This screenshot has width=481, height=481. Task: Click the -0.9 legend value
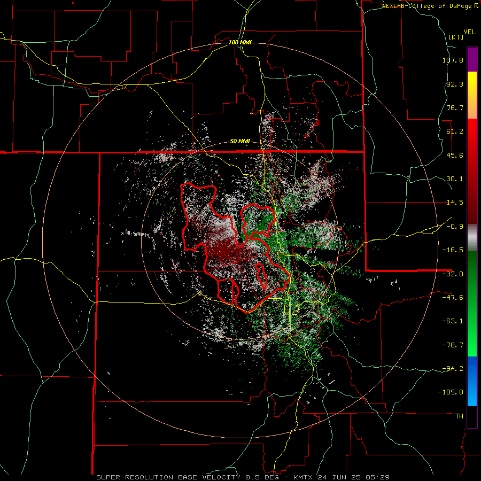(x=455, y=227)
